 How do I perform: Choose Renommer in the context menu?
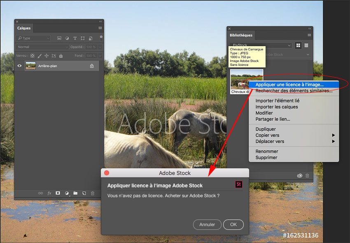tap(294, 151)
